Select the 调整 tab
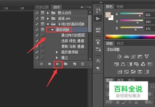The height and width of the screenshot is (107, 155). point(109,44)
